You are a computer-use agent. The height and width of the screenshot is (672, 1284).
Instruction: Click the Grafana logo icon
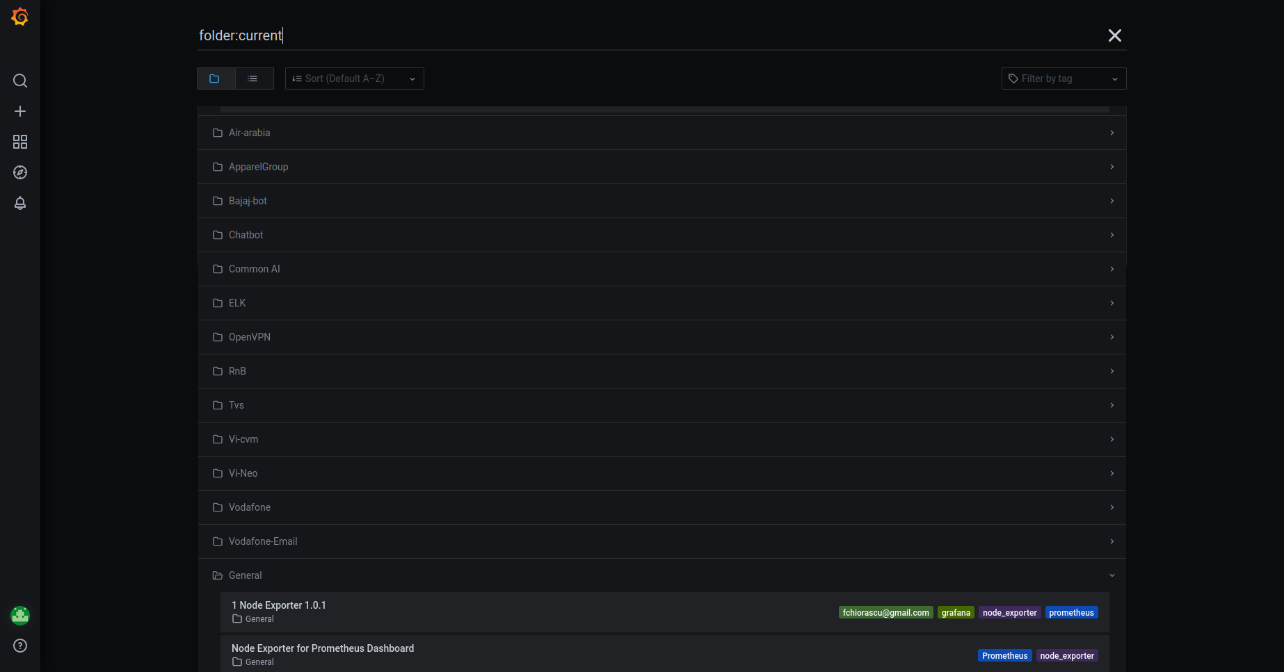[19, 17]
